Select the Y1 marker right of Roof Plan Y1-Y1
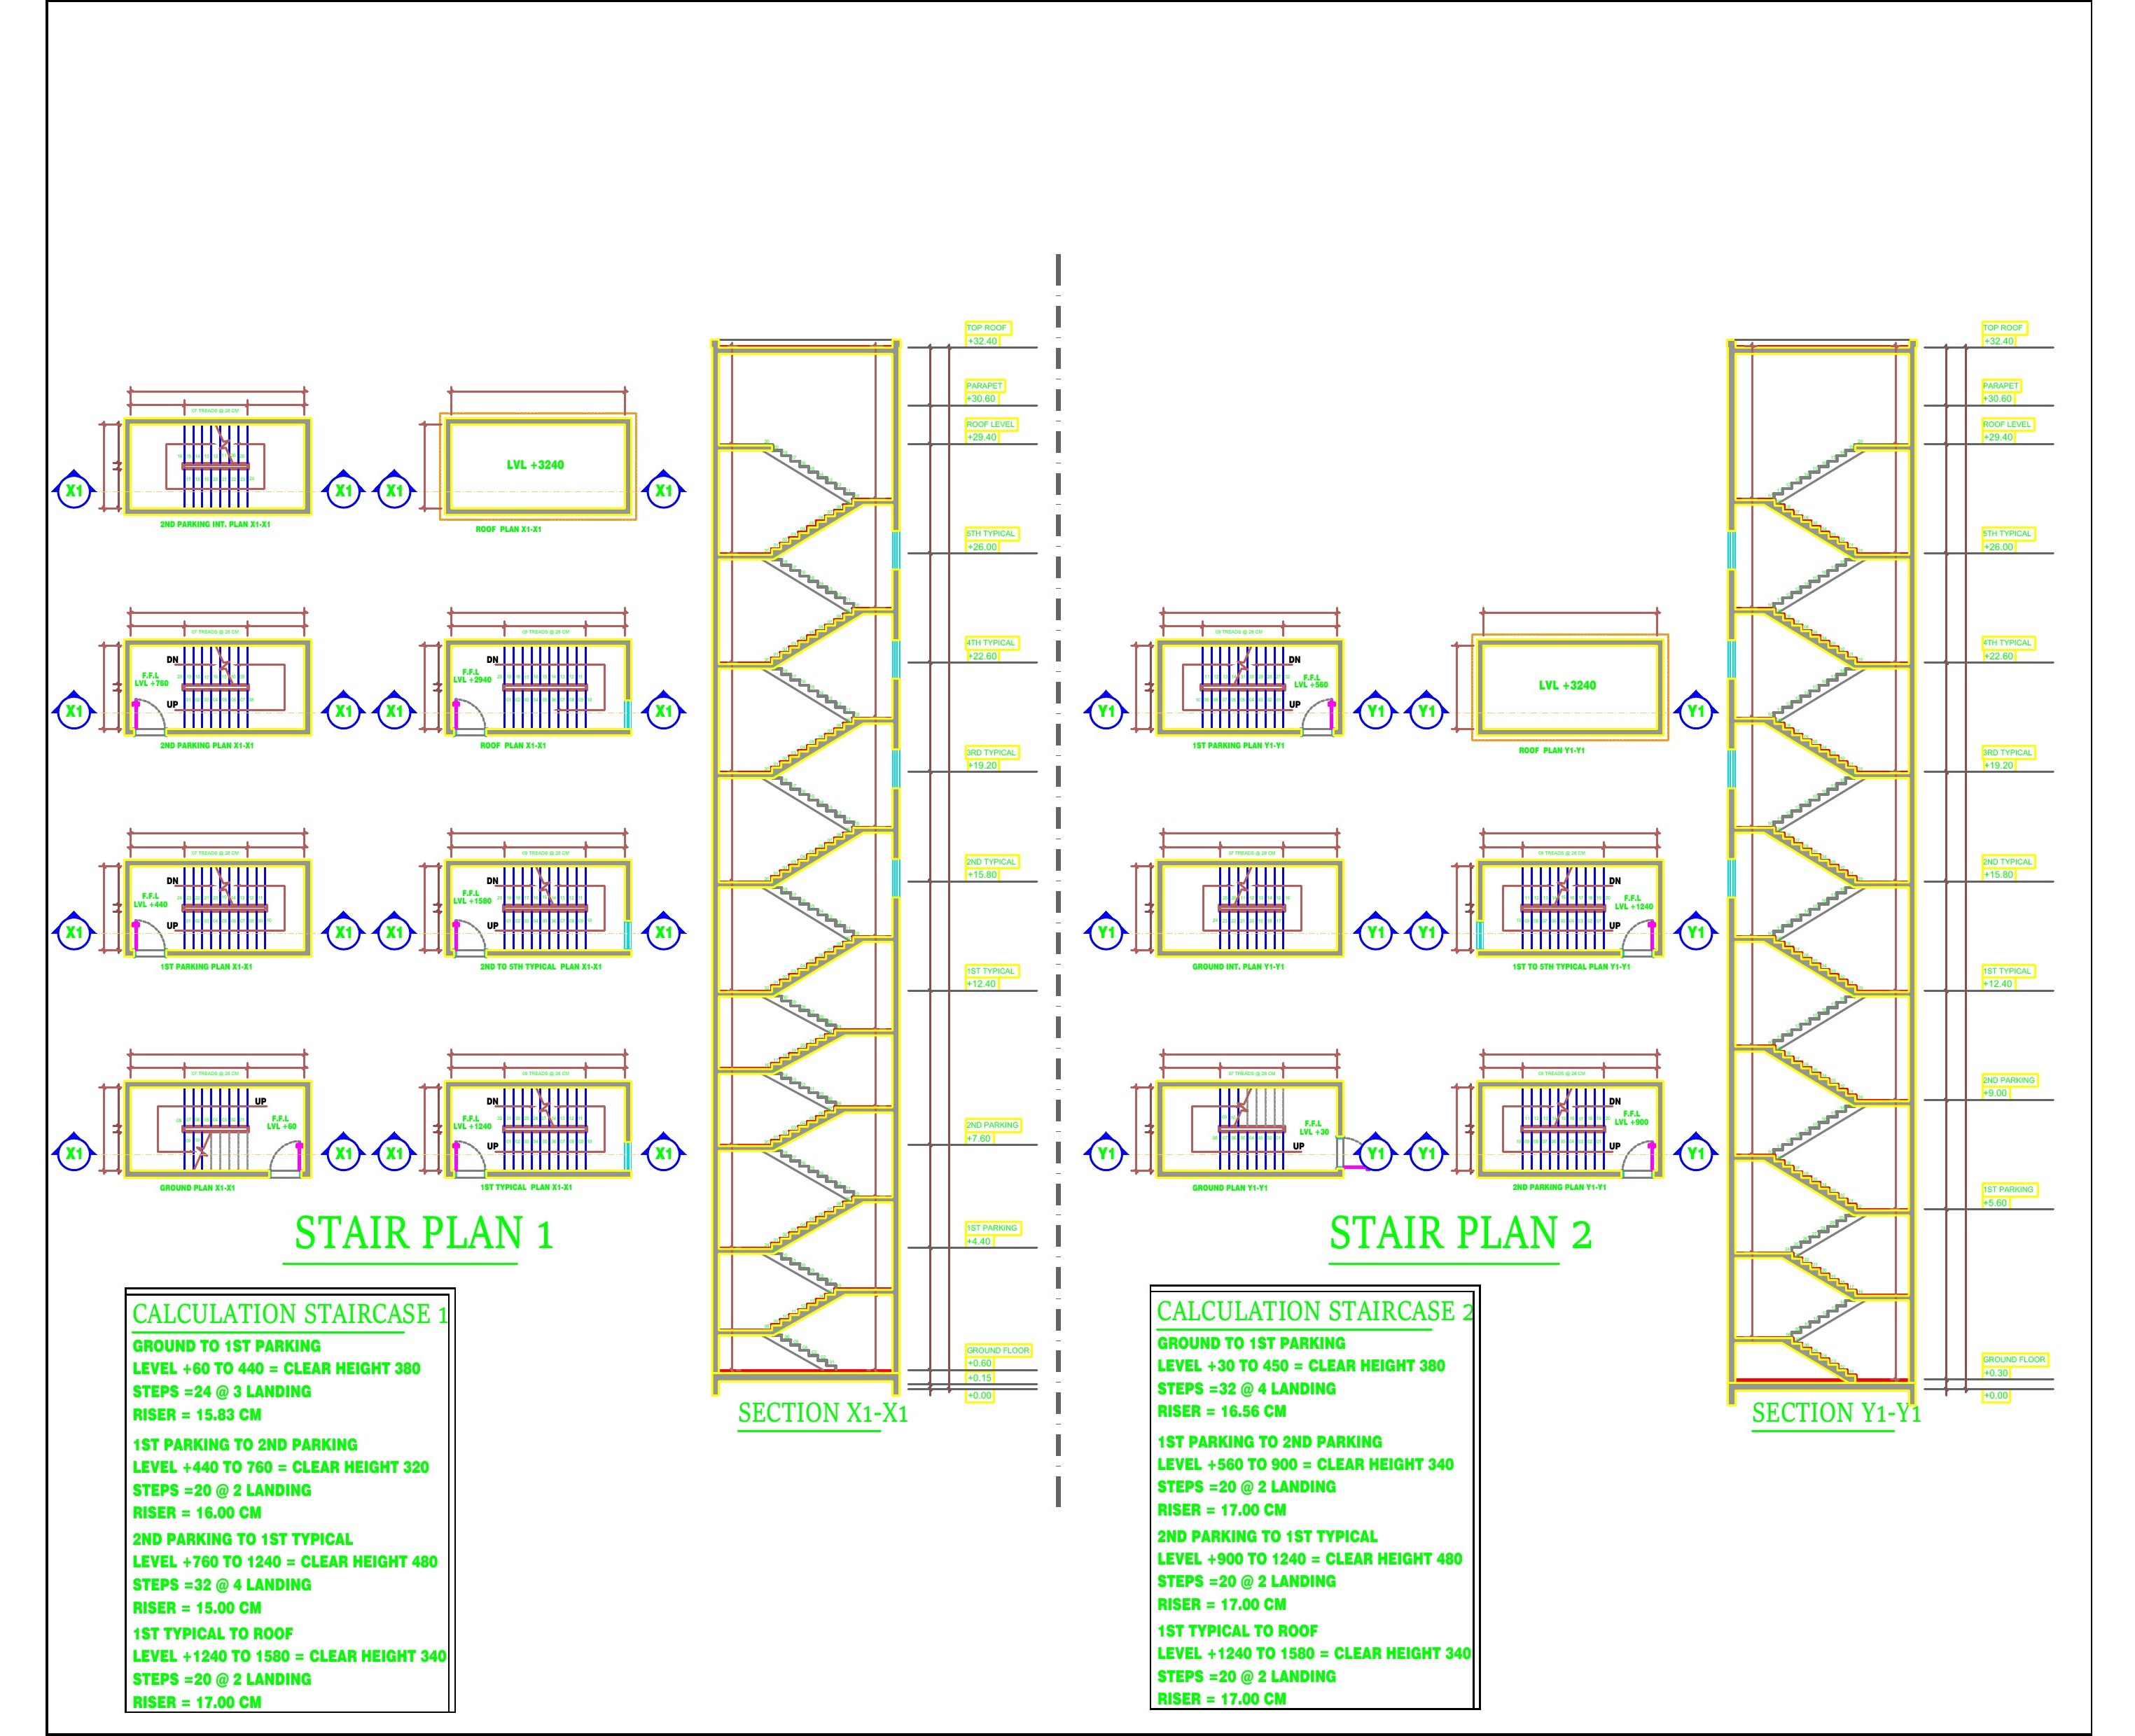This screenshot has width=2135, height=1736. [1696, 711]
